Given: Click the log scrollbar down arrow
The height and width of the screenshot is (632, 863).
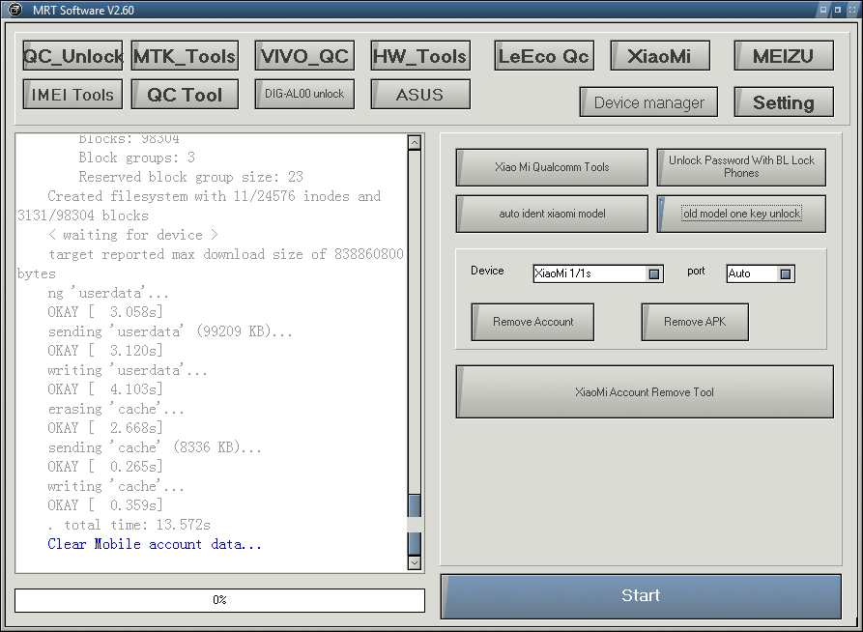Looking at the screenshot, I should (415, 562).
